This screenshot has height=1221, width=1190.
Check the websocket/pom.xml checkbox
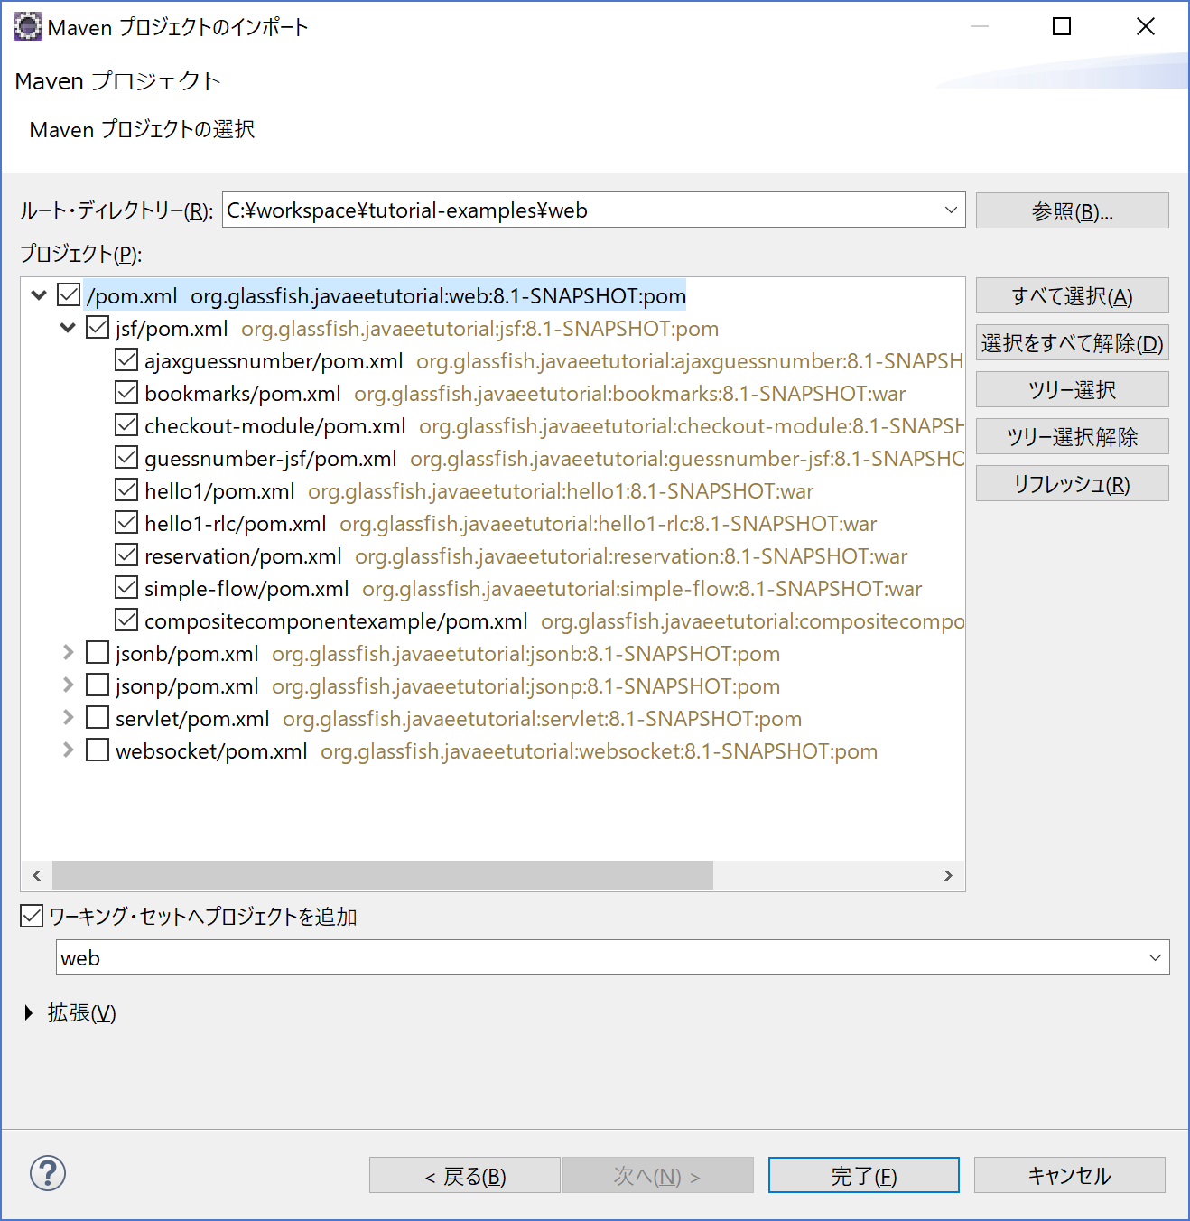tap(98, 750)
